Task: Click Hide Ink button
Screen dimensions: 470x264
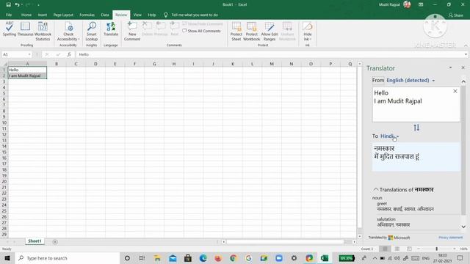Action: (x=308, y=31)
